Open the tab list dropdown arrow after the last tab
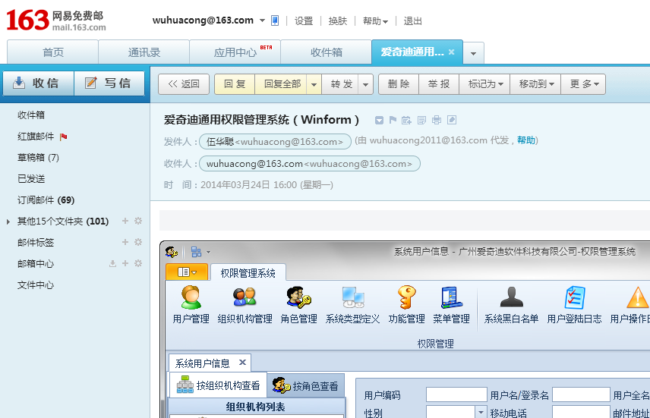Screen dimensions: 650x418 click(x=473, y=53)
